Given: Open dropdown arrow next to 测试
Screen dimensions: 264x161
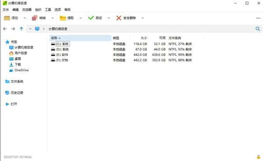Looking at the screenshot, I should pos(109,18).
